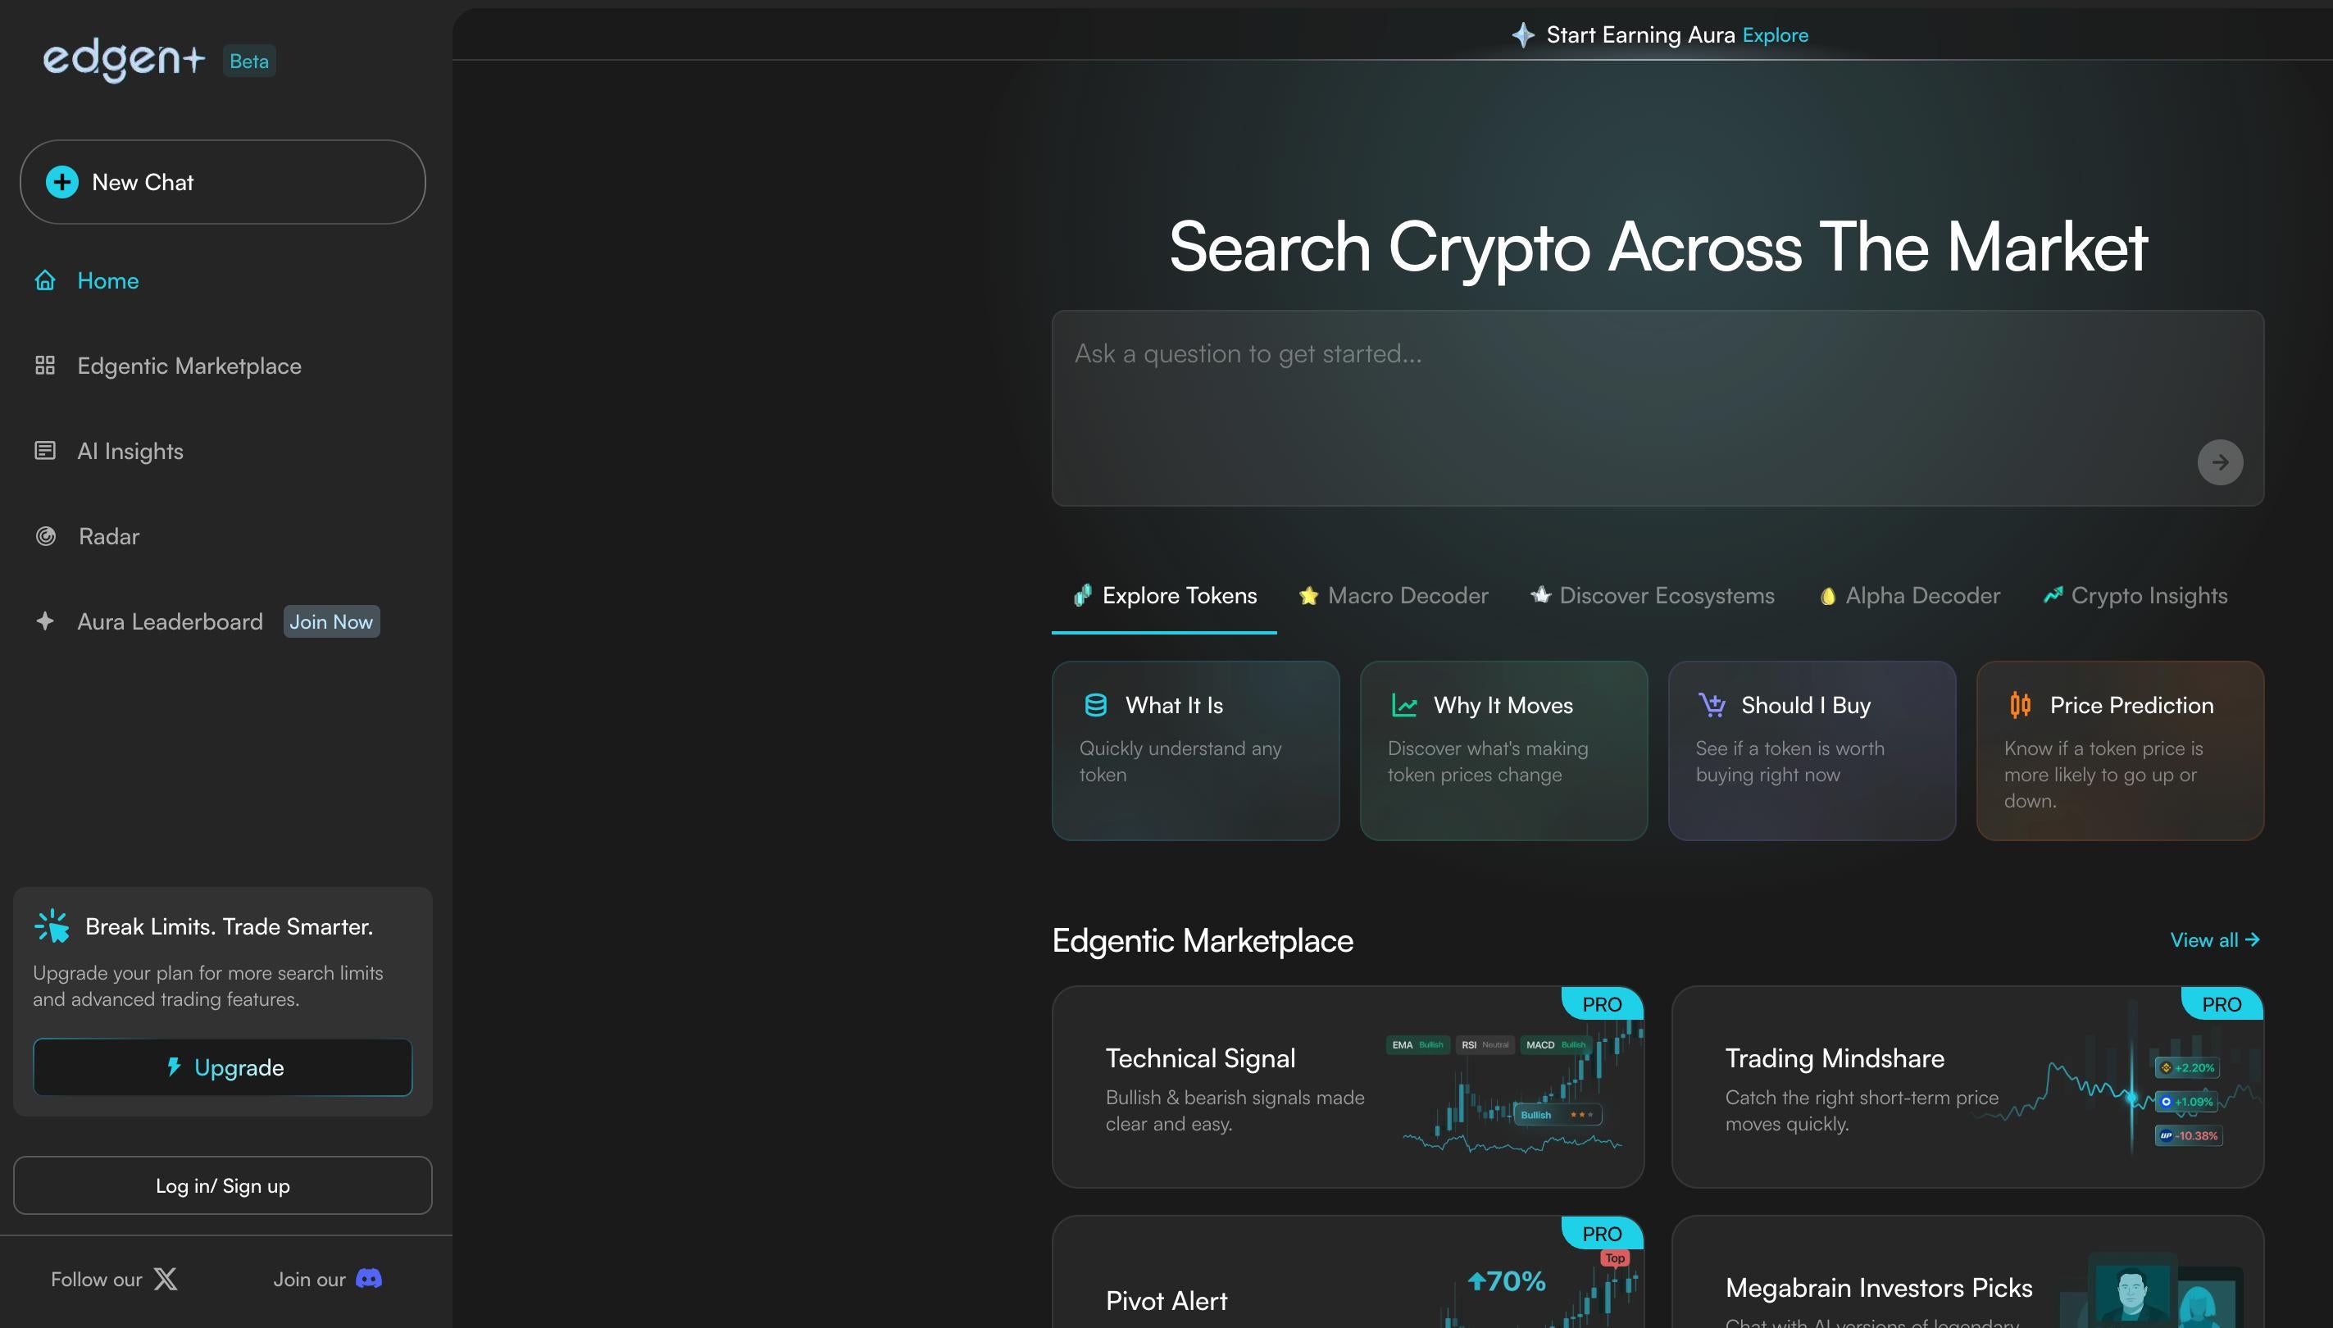Click the Crypto Insights trend arrow icon
The image size is (2333, 1328).
pyautogui.click(x=2052, y=594)
